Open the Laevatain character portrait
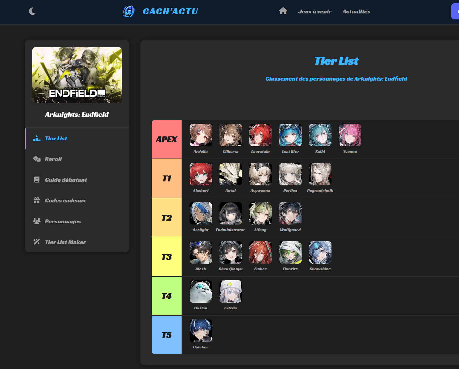The width and height of the screenshot is (459, 369). point(260,135)
